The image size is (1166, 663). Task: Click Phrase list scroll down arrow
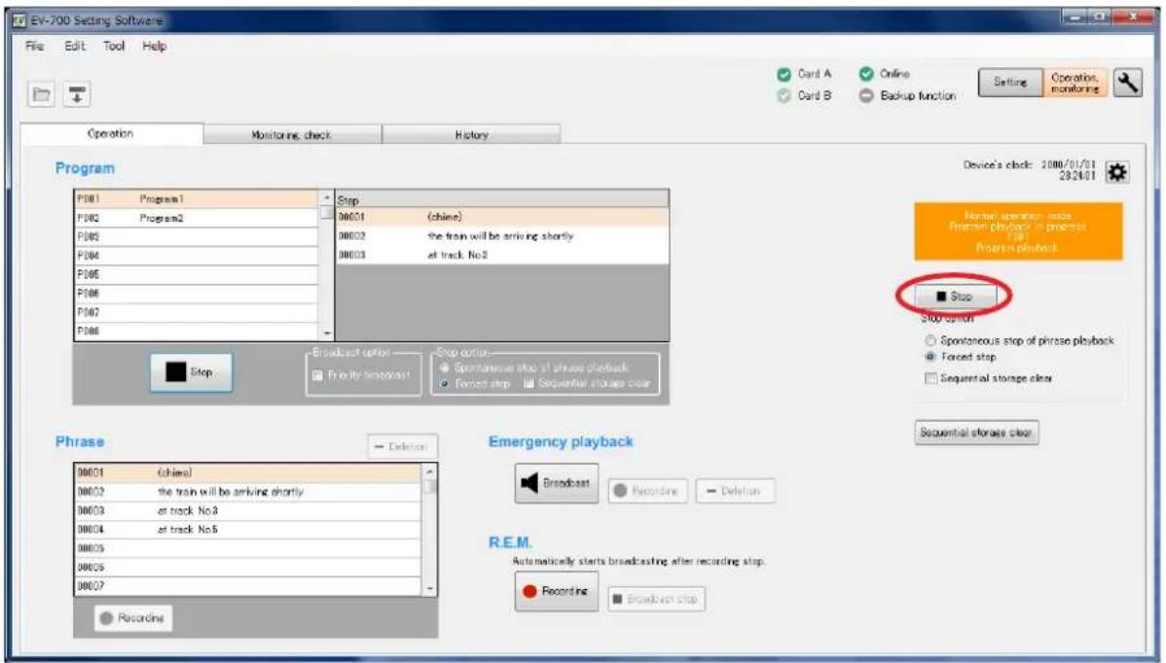tap(430, 588)
